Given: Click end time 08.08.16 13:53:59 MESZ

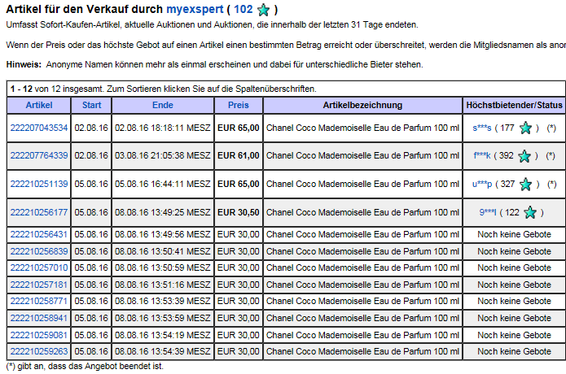Looking at the screenshot, I should [163, 319].
